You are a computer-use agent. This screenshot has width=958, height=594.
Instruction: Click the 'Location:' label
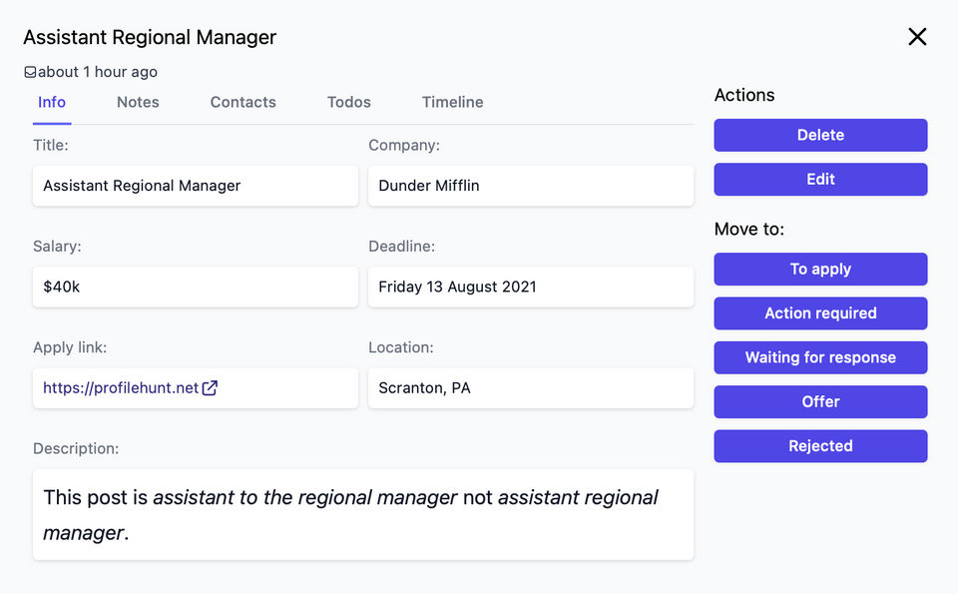coord(401,347)
